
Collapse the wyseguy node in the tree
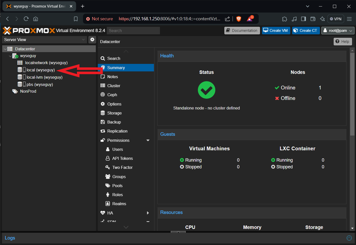click(x=10, y=56)
